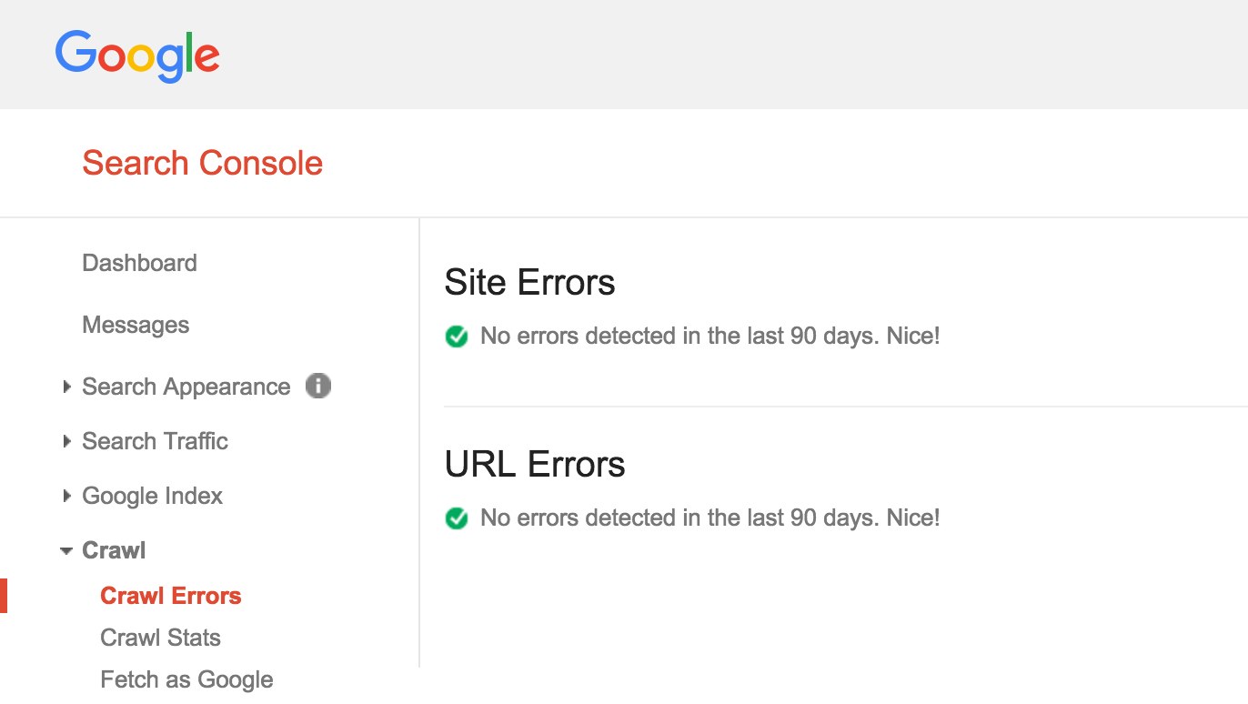Click the green checkmark under URL Errors
The image size is (1248, 704).
456,518
